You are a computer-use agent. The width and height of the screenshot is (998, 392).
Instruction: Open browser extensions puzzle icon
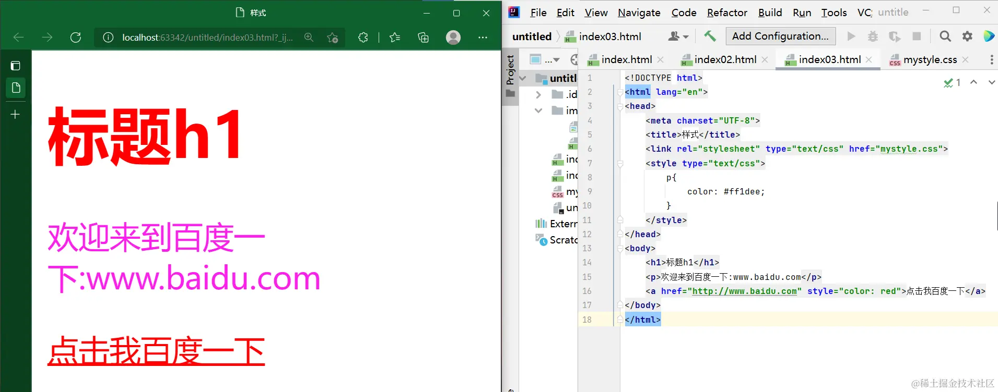(363, 38)
